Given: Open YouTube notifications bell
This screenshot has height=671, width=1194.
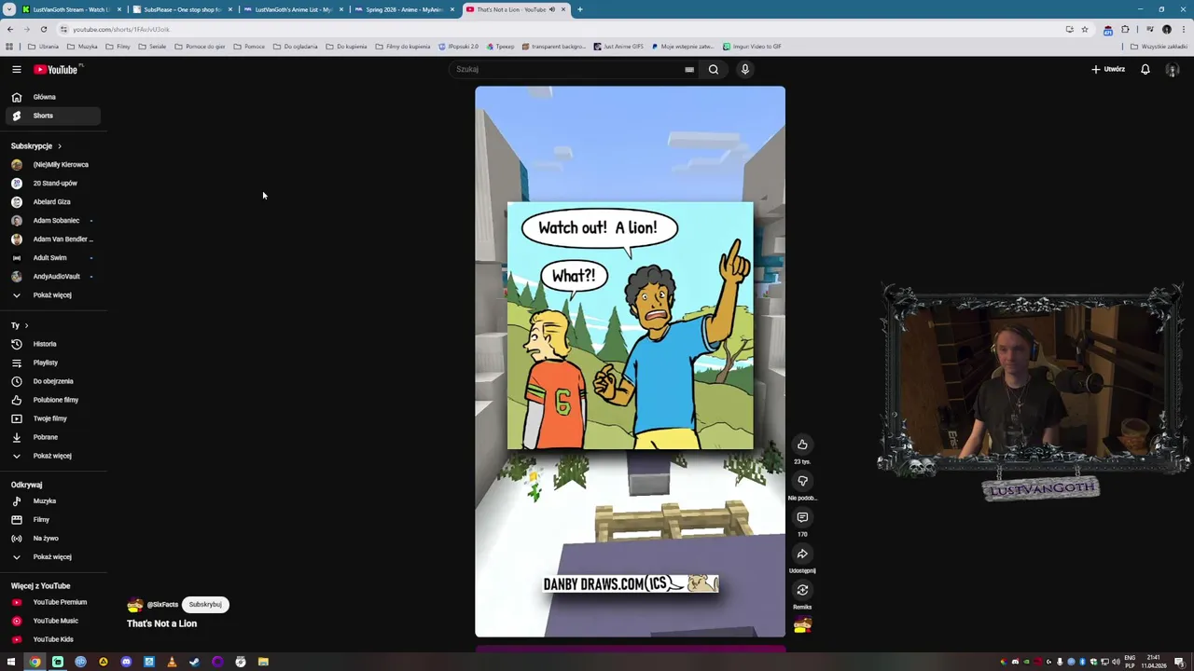Looking at the screenshot, I should click(x=1145, y=69).
